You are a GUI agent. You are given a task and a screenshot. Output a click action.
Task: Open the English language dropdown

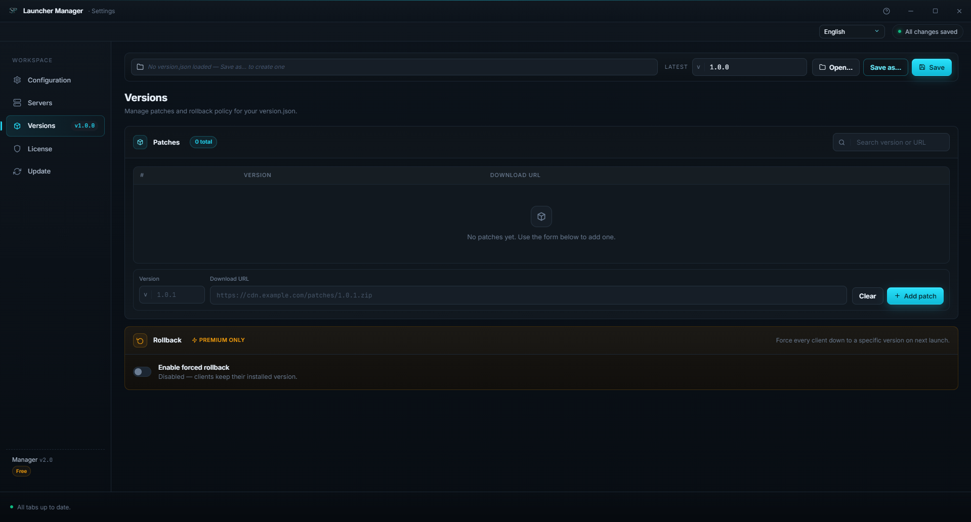tap(852, 31)
